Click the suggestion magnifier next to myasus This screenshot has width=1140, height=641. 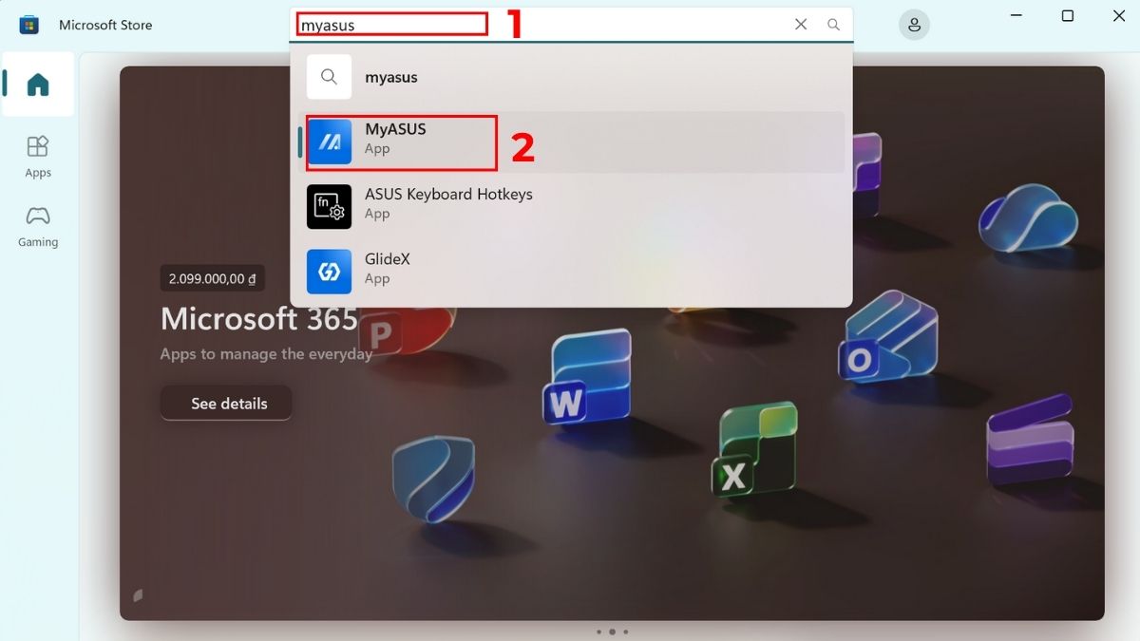pyautogui.click(x=328, y=77)
